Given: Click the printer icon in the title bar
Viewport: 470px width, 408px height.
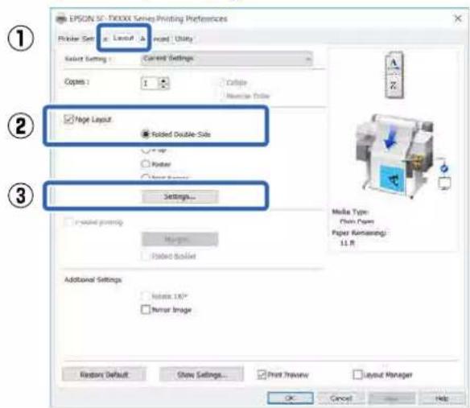Looking at the screenshot, I should (x=61, y=19).
